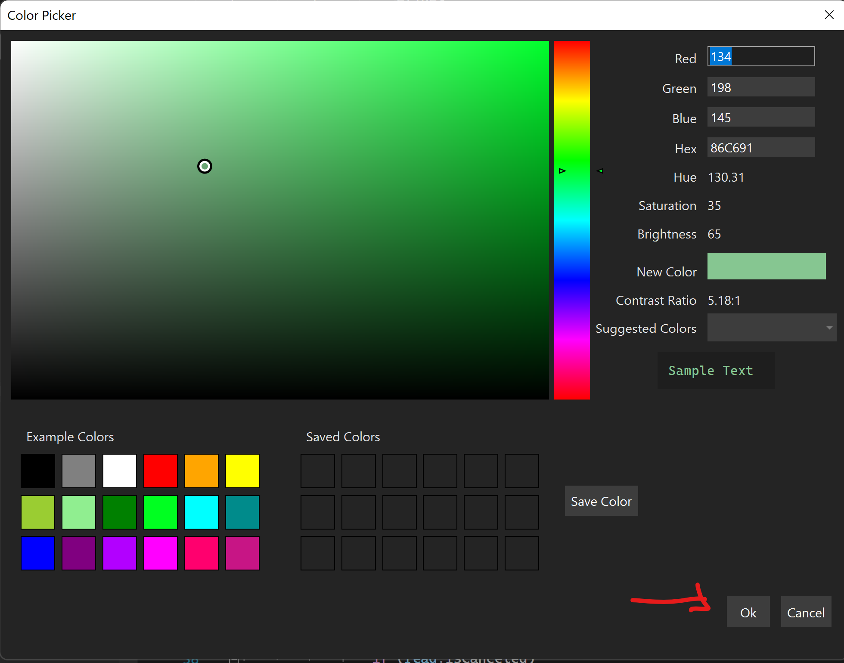Image resolution: width=844 pixels, height=663 pixels.
Task: Open the Suggested Colors dropdown
Action: tap(770, 328)
